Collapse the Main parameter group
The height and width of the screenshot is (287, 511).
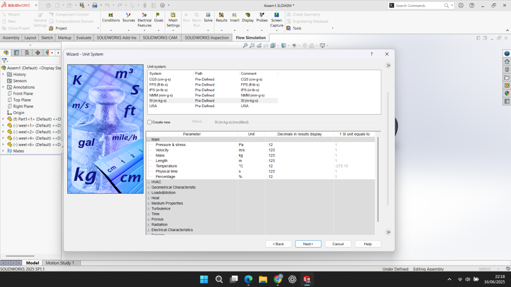149,140
